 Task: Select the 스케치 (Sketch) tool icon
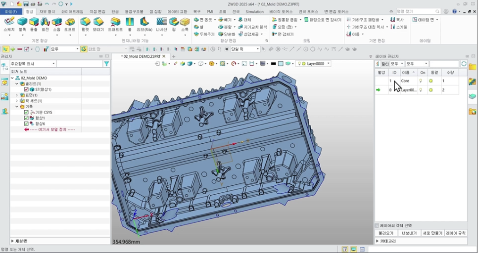coord(9,22)
